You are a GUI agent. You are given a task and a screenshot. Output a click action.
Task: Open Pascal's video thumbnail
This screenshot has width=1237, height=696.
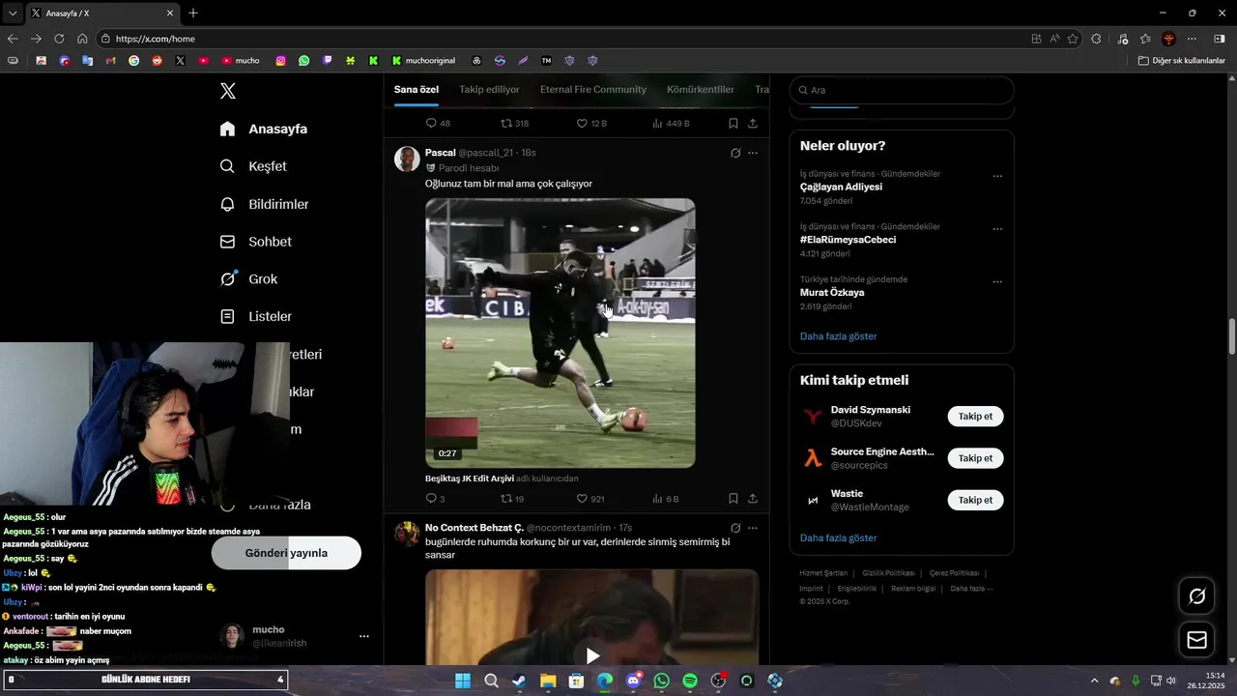coord(561,333)
